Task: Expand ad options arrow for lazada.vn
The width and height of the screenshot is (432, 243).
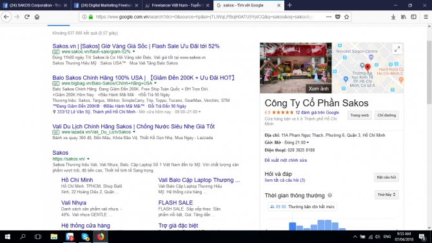Action: 134,132
